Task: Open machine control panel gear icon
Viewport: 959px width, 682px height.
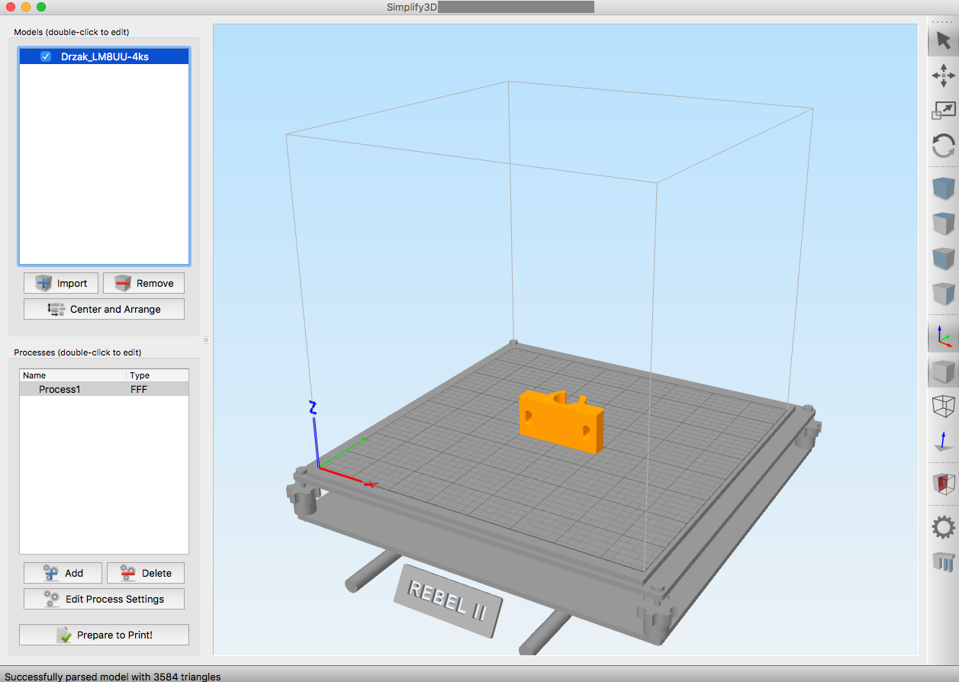Action: click(x=943, y=526)
